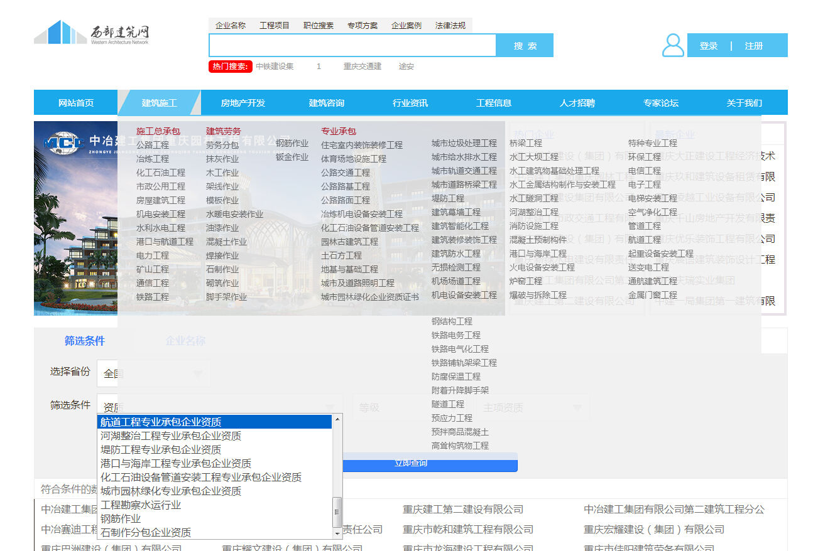Click 脚手架作业 in the submenu
This screenshot has width=818, height=551.
coord(227,297)
